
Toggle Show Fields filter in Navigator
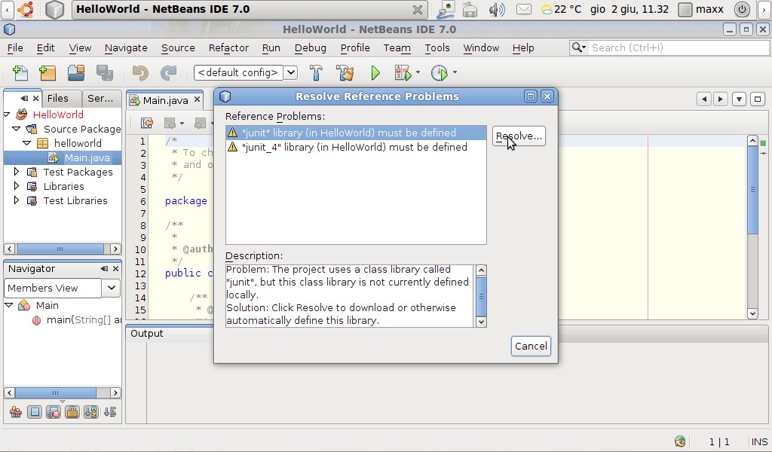[35, 412]
